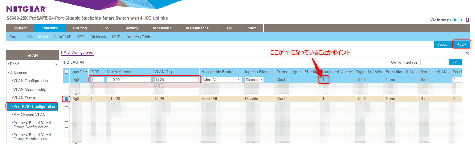Uncheck the 2/g3 row checkbox
The height and width of the screenshot is (144, 475).
pyautogui.click(x=66, y=99)
